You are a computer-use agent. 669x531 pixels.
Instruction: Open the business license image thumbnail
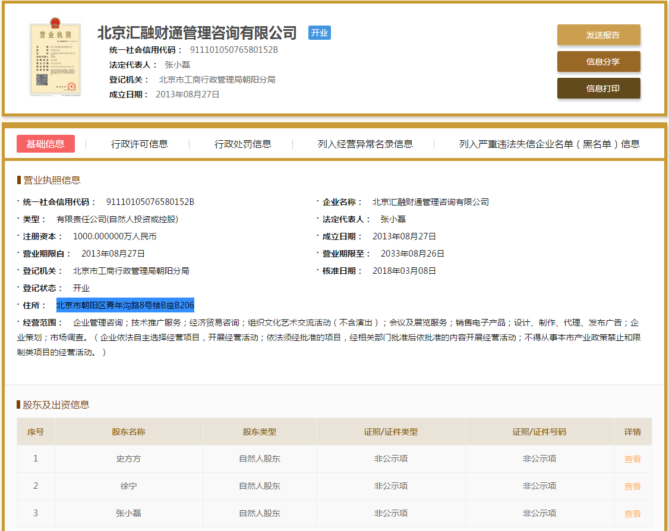(x=55, y=58)
